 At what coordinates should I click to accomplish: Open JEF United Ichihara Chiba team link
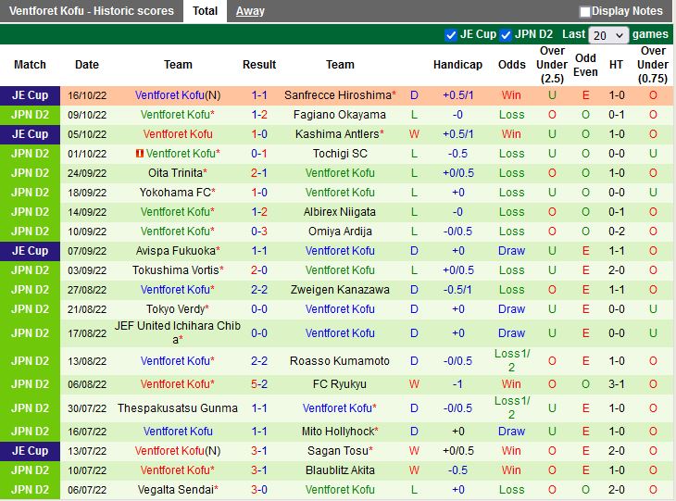(177, 332)
